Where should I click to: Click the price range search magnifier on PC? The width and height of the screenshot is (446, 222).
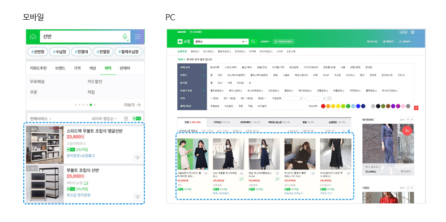click(329, 98)
